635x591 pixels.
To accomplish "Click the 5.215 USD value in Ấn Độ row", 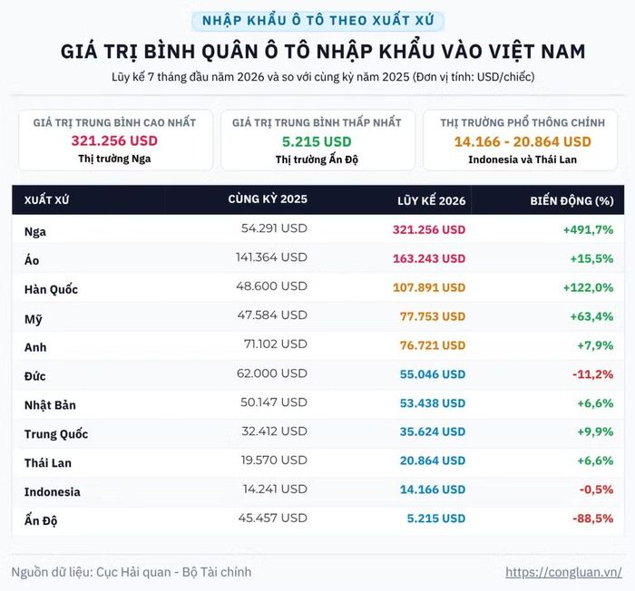I will tap(436, 518).
